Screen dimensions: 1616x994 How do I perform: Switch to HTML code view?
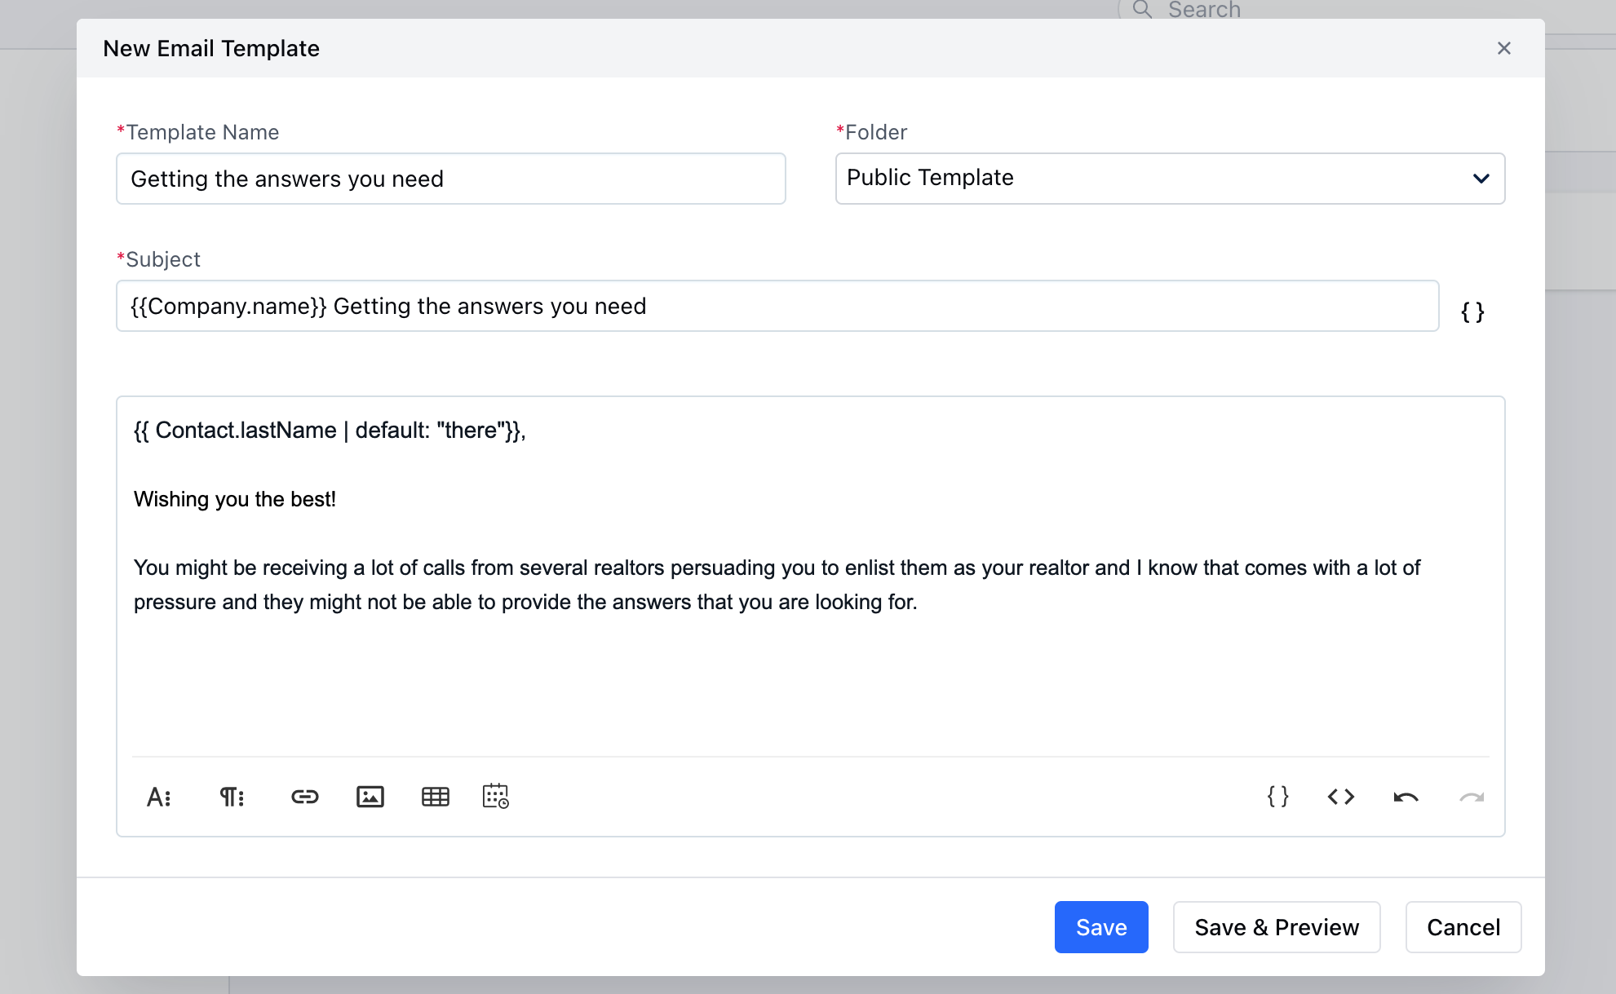pos(1339,797)
